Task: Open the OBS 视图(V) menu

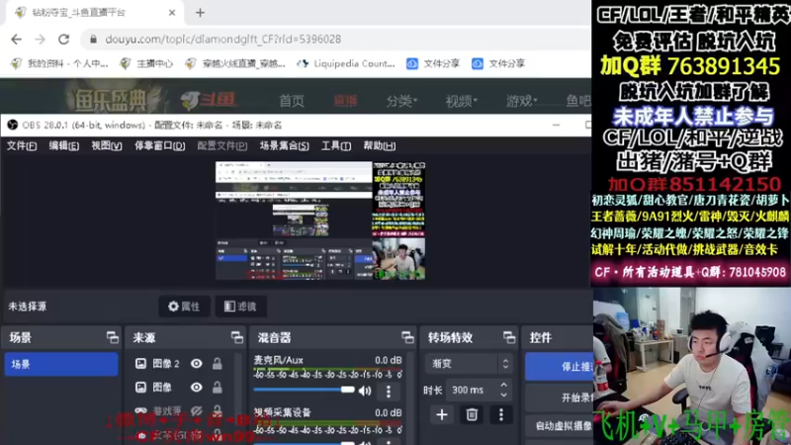Action: point(107,145)
